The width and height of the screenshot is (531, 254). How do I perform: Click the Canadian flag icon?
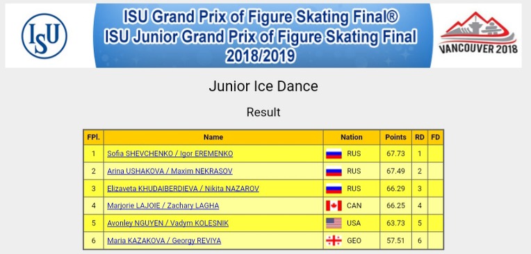[x=334, y=205]
